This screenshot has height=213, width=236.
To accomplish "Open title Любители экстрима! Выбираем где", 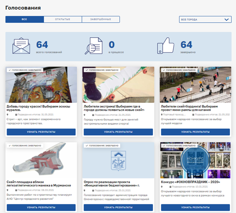I will [x=114, y=108].
